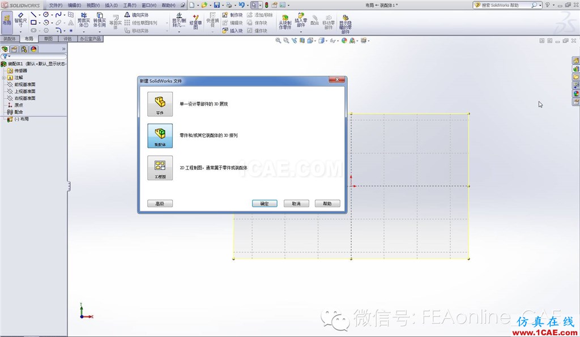Open the PropertyManager tab icon
This screenshot has height=337, width=580.
(x=14, y=49)
